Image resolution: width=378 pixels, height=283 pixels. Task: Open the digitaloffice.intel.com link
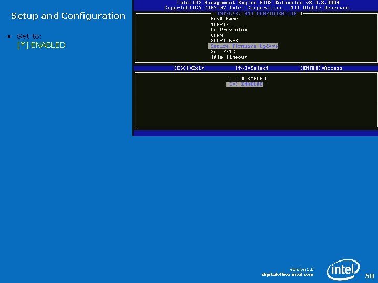[x=288, y=274]
